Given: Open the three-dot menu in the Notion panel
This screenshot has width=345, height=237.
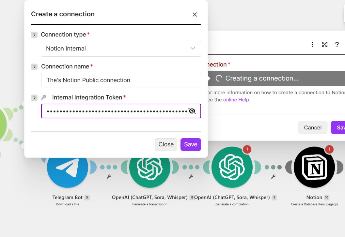Looking at the screenshot, I should (x=312, y=44).
